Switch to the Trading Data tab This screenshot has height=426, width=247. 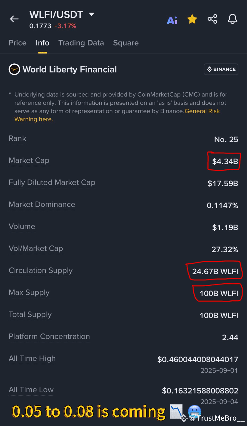point(81,43)
